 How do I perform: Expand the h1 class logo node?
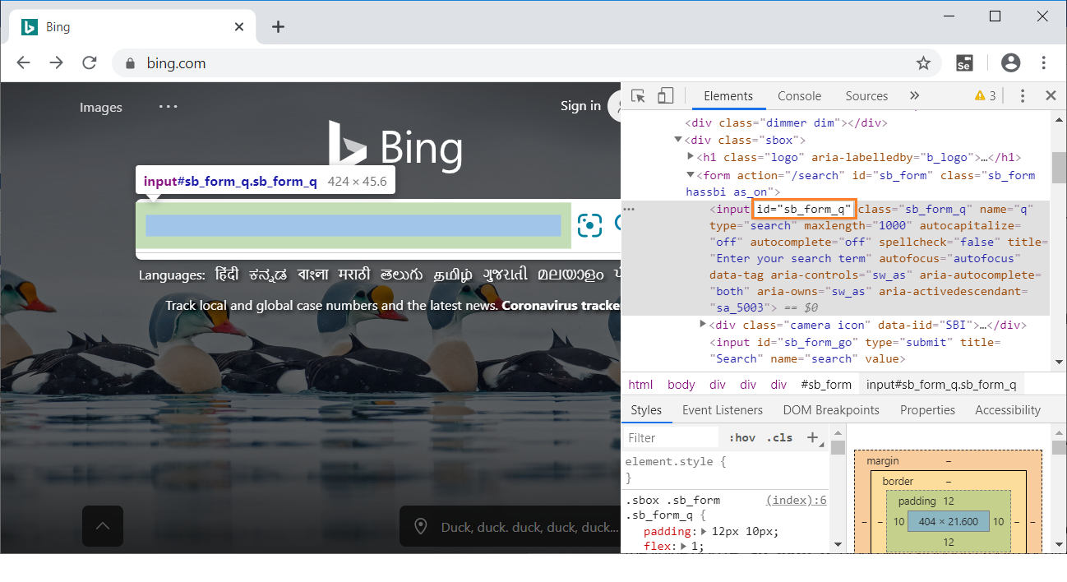tap(691, 156)
